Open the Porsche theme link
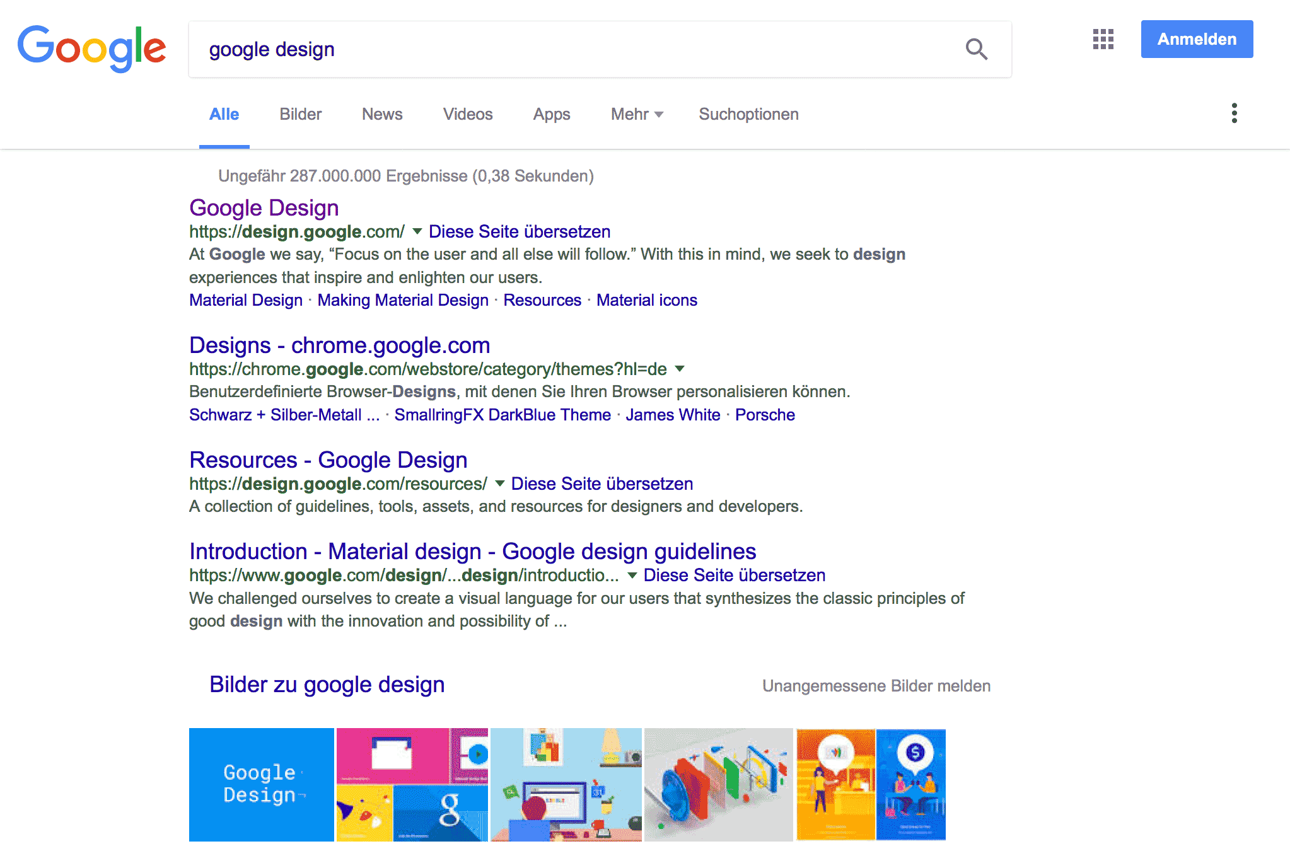The height and width of the screenshot is (851, 1290). pyautogui.click(x=765, y=415)
